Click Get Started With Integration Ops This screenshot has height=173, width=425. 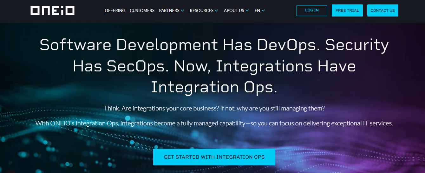tap(214, 157)
